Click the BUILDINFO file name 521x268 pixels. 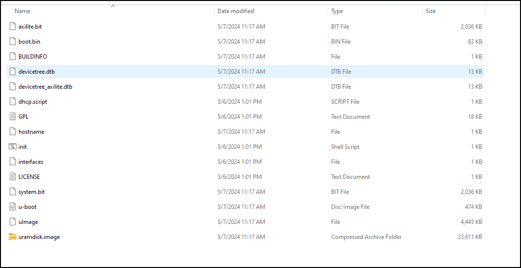click(33, 57)
